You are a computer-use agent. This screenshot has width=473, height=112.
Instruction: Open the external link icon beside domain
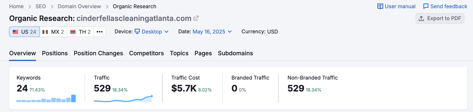[x=196, y=18]
